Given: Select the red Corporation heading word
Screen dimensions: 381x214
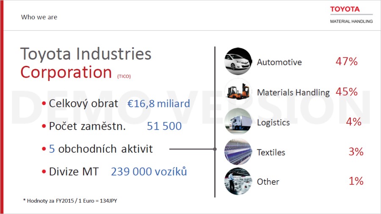Looking at the screenshot, I should click(x=66, y=72).
